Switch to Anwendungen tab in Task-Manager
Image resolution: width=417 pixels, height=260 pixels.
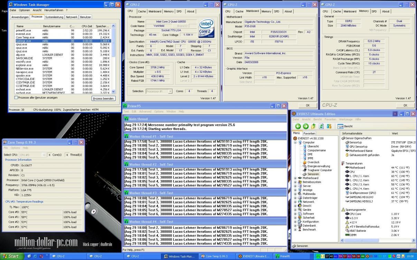pyautogui.click(x=20, y=17)
